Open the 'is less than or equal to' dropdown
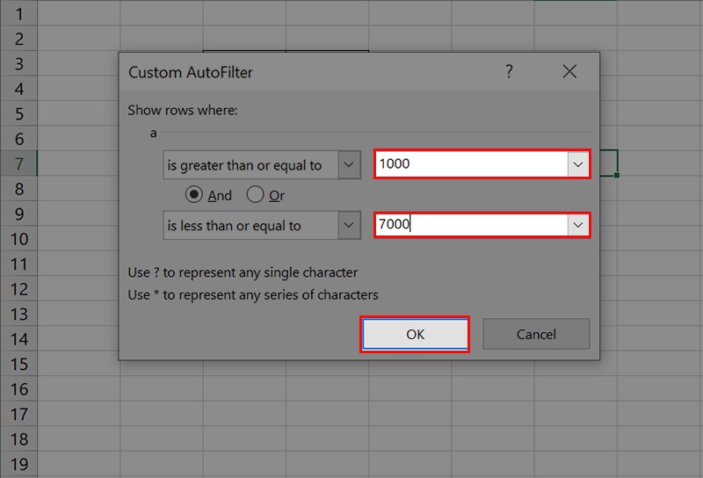Image resolution: width=703 pixels, height=478 pixels. coord(349,225)
